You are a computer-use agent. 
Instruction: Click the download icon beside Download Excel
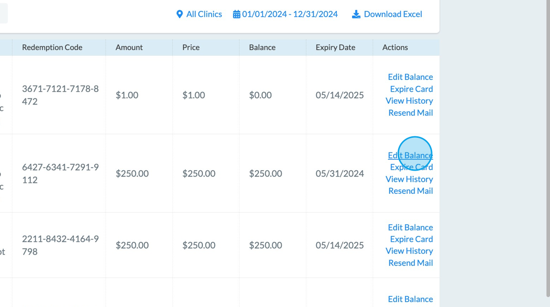click(356, 14)
